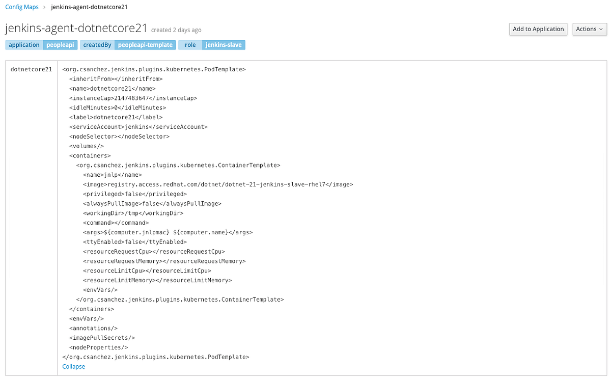Click the Add to Application button
The image size is (611, 380).
[x=538, y=29]
